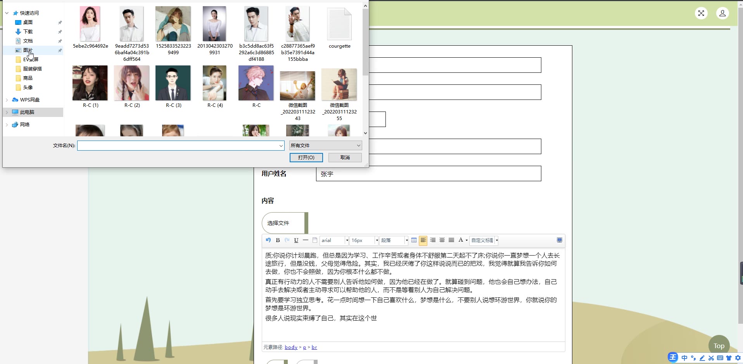743x364 pixels.
Task: Open the 商品 folder in the sidebar
Action: tap(28, 78)
